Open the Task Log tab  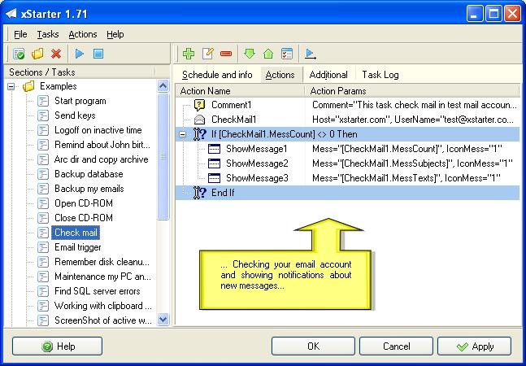[380, 75]
